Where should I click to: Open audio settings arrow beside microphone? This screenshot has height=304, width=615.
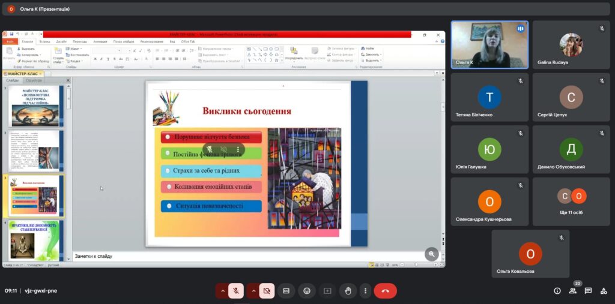pos(222,291)
